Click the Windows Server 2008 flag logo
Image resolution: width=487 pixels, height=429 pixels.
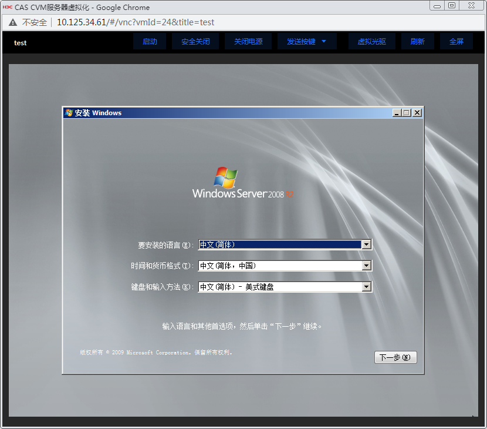coord(226,177)
